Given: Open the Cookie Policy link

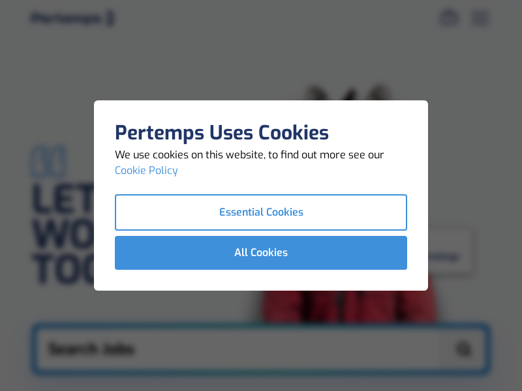Looking at the screenshot, I should 146,171.
